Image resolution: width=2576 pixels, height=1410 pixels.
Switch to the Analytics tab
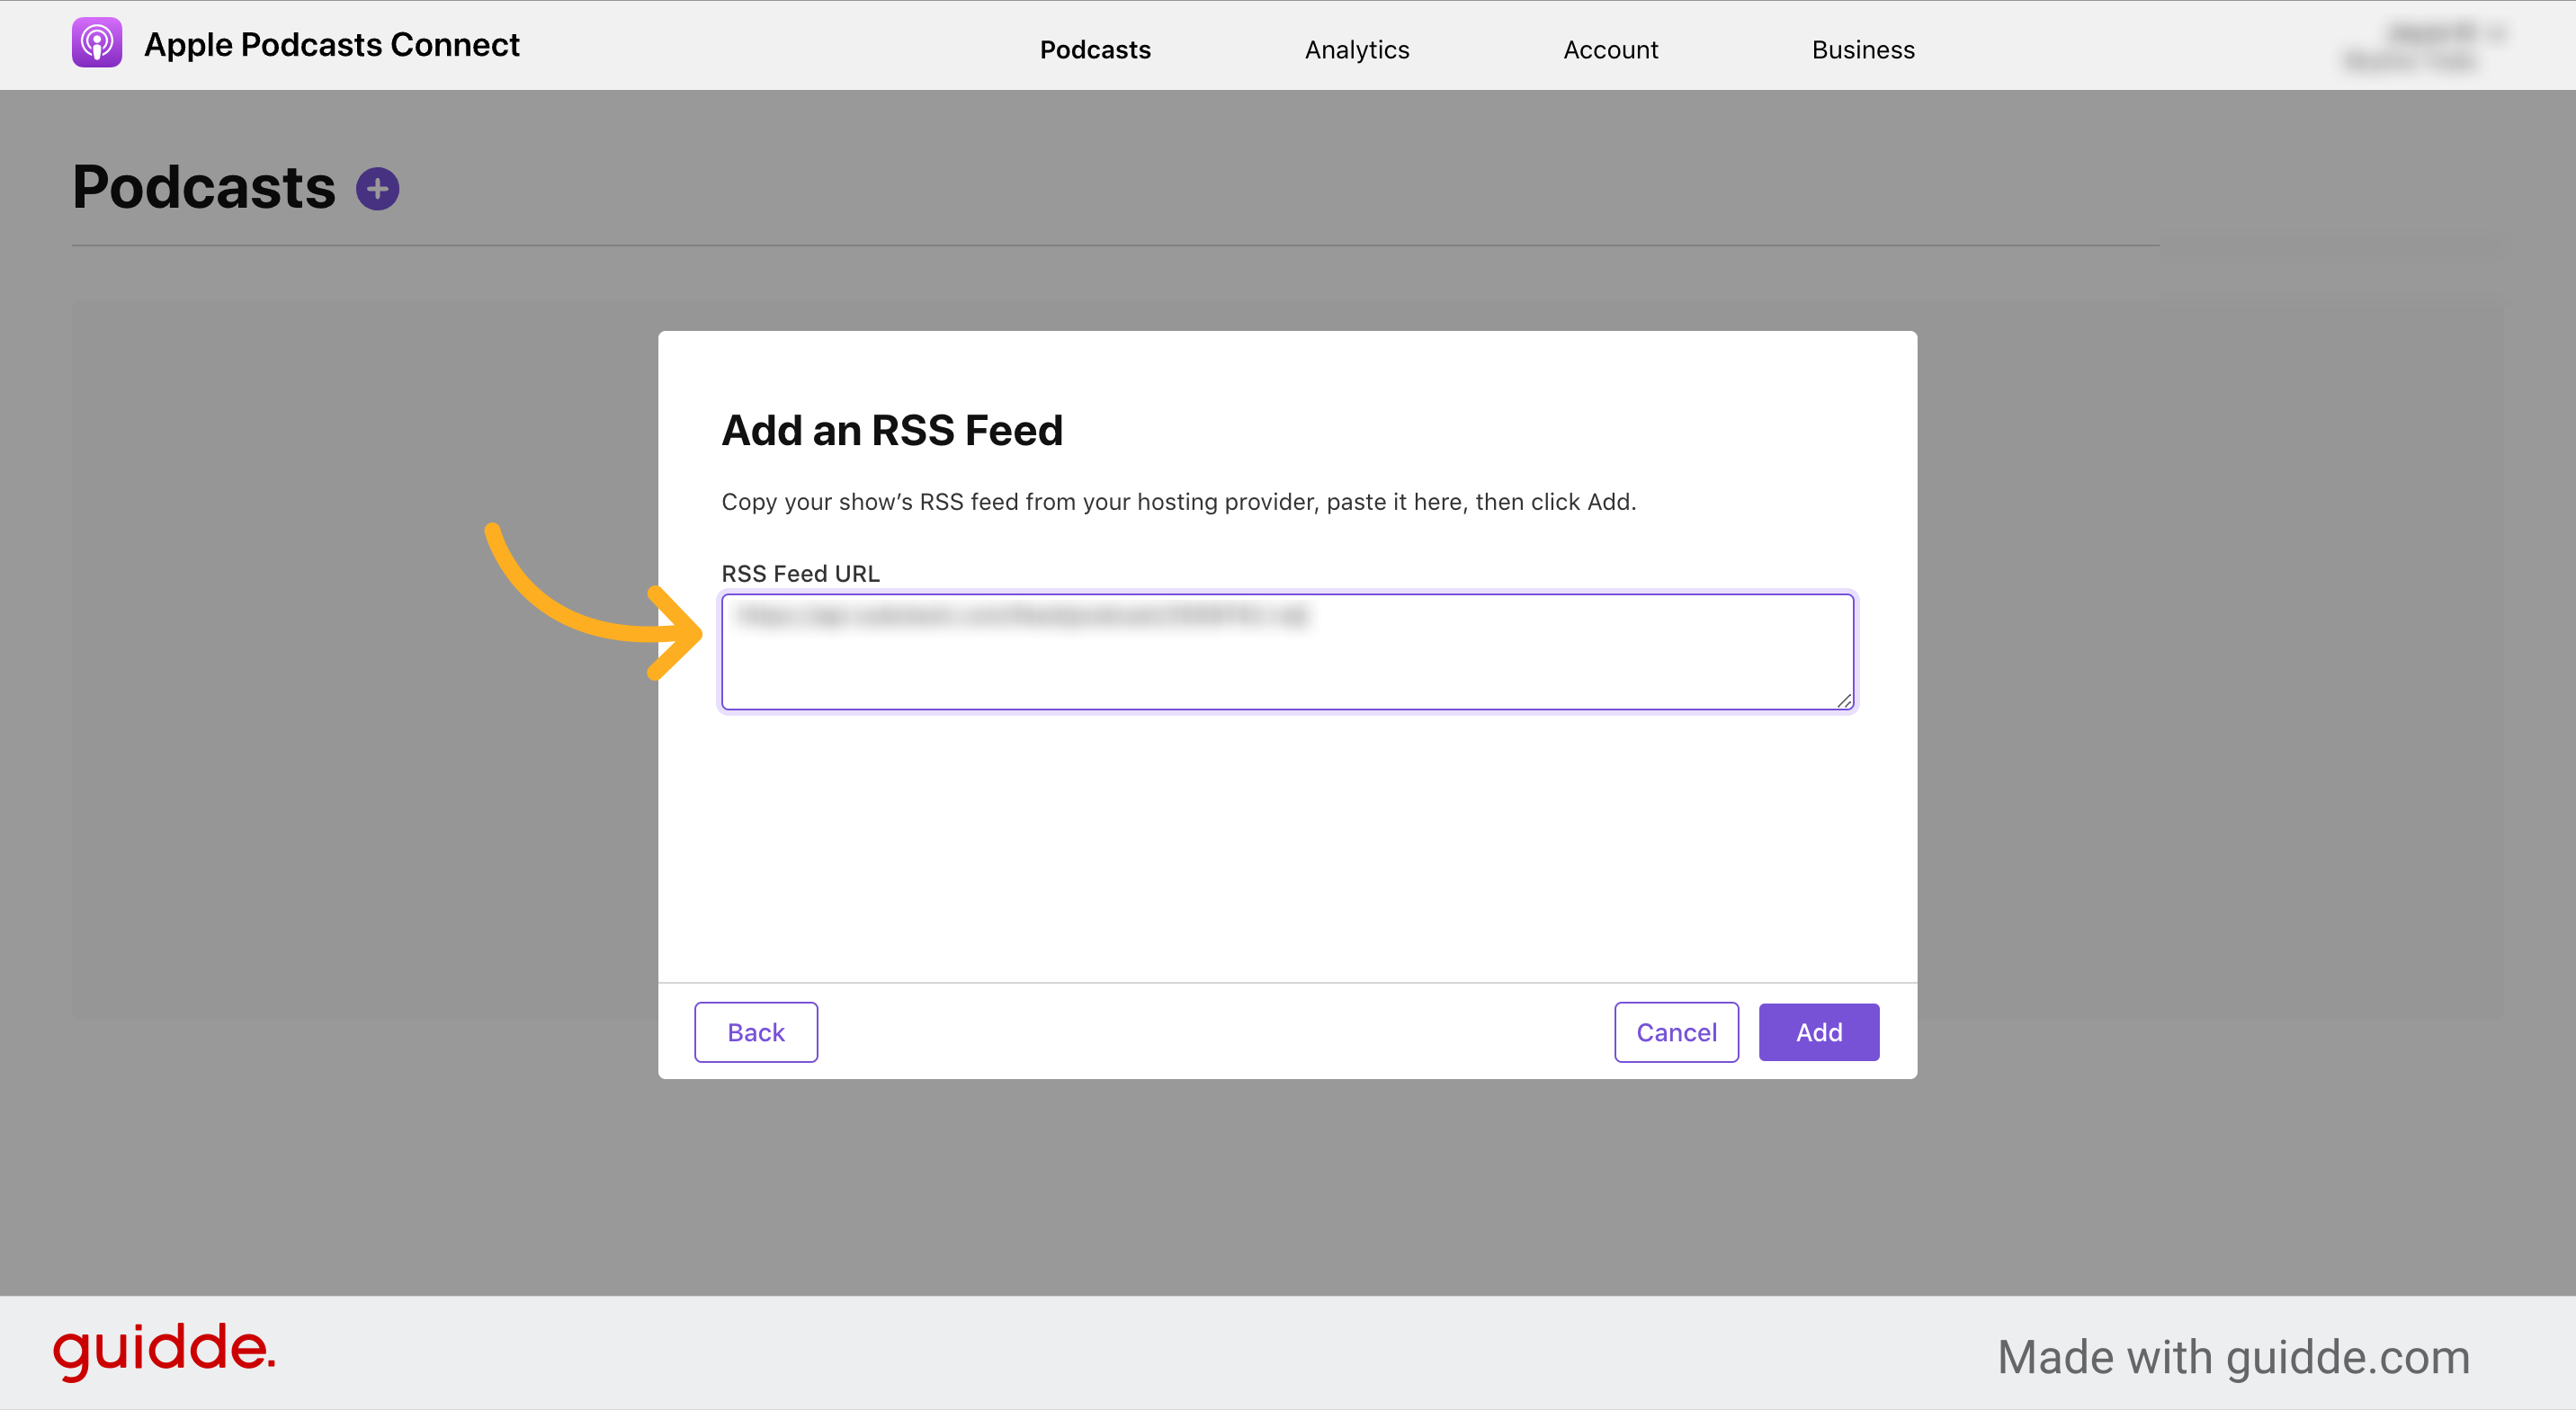(1356, 49)
